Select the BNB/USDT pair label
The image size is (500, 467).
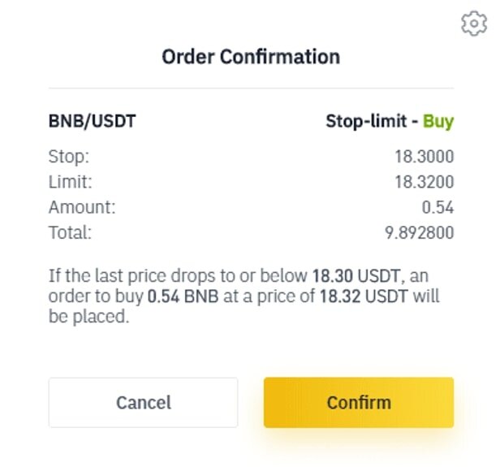[93, 121]
